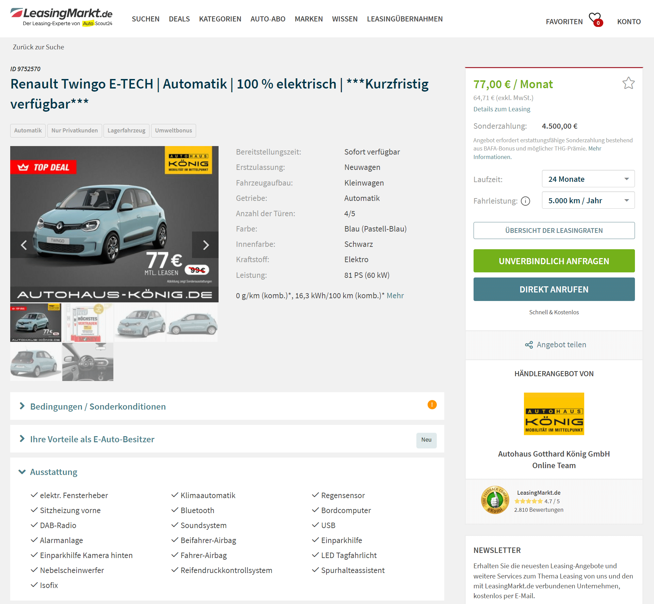
Task: Open Fahrleistung info icon
Action: click(526, 201)
